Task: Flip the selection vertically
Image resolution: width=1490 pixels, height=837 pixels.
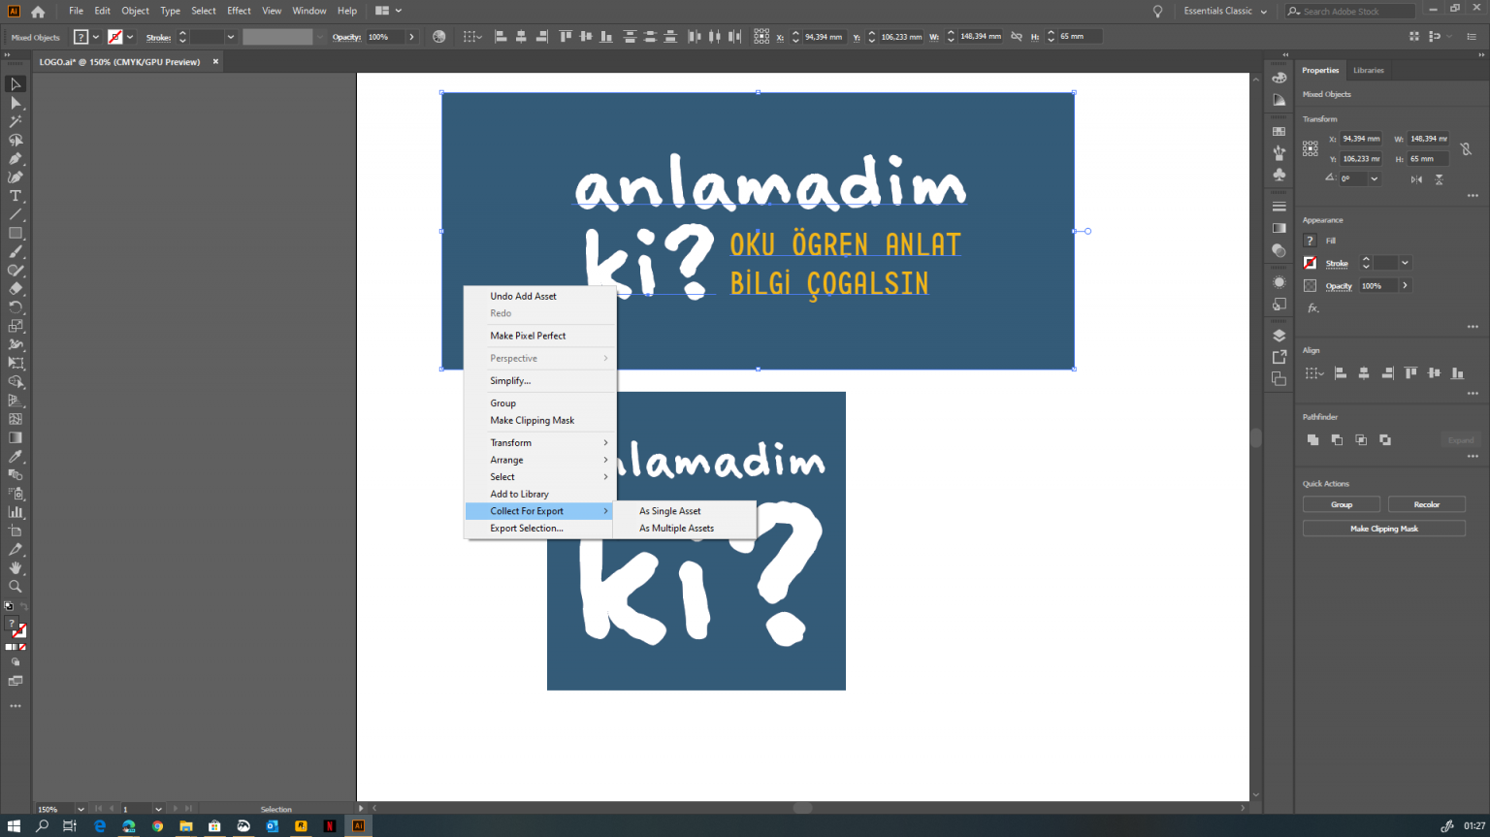Action: [x=1438, y=179]
